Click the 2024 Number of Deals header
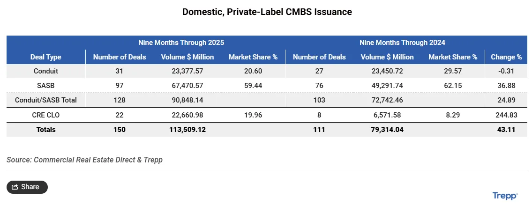Image resolution: width=532 pixels, height=205 pixels. coord(319,57)
